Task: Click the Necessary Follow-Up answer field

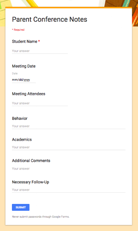Action: [69, 190]
